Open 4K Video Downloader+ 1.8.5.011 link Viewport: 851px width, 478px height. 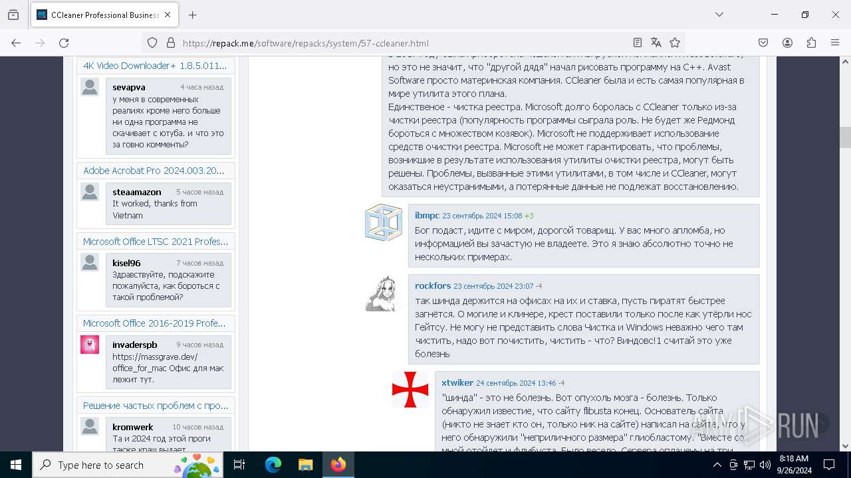coord(155,66)
